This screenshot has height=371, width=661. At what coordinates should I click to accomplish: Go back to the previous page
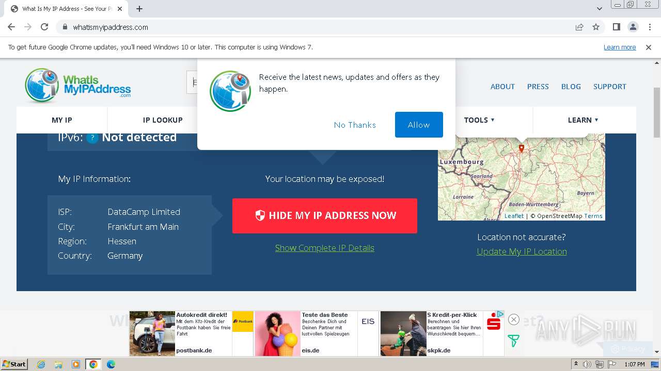(x=11, y=27)
